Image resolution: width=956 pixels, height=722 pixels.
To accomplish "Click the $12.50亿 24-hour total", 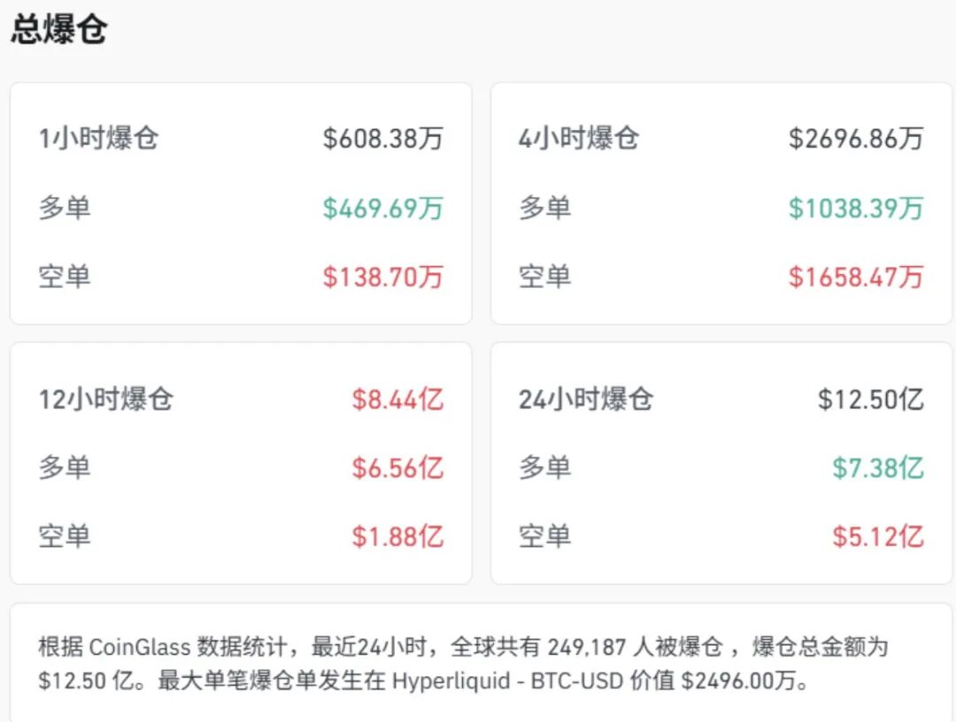I will (x=871, y=399).
